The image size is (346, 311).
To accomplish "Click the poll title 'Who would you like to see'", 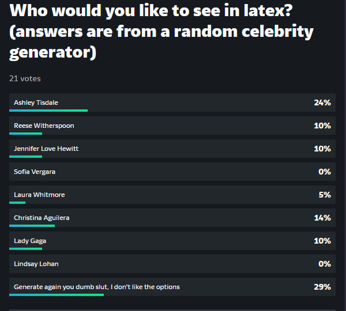I will 161,31.
